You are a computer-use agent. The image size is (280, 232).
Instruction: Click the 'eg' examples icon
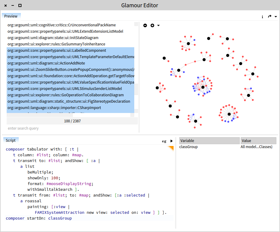coord(164,141)
